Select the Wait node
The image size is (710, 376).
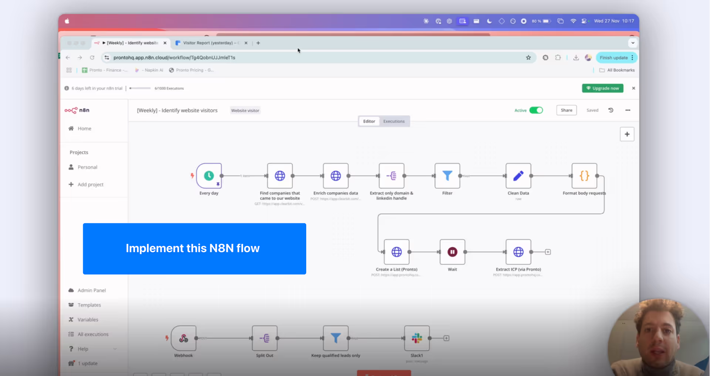click(x=452, y=252)
